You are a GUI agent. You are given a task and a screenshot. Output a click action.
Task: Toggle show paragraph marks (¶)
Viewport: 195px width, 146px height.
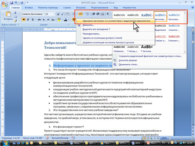[108, 14]
